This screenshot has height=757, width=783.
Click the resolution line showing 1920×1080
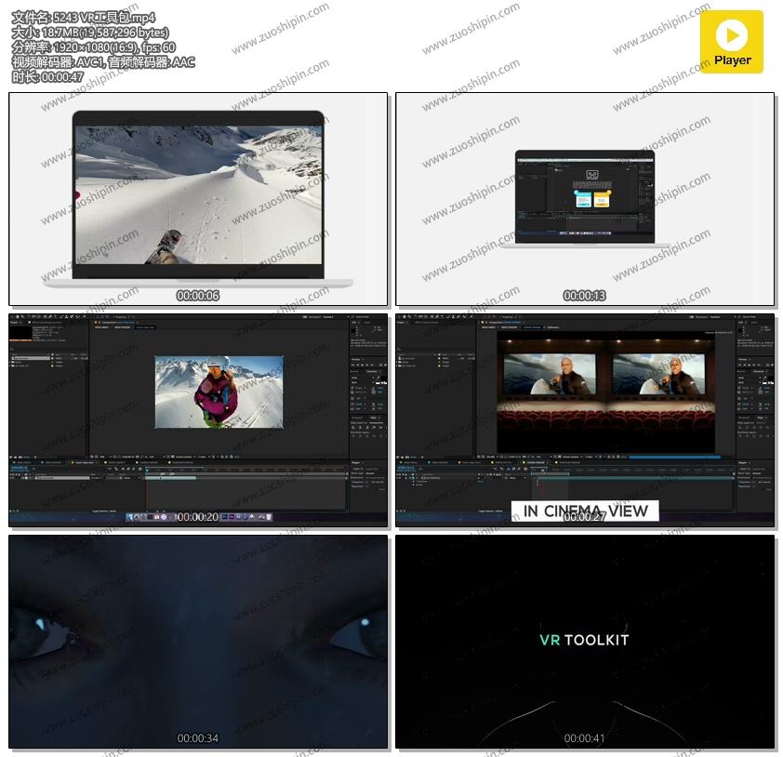pos(93,47)
